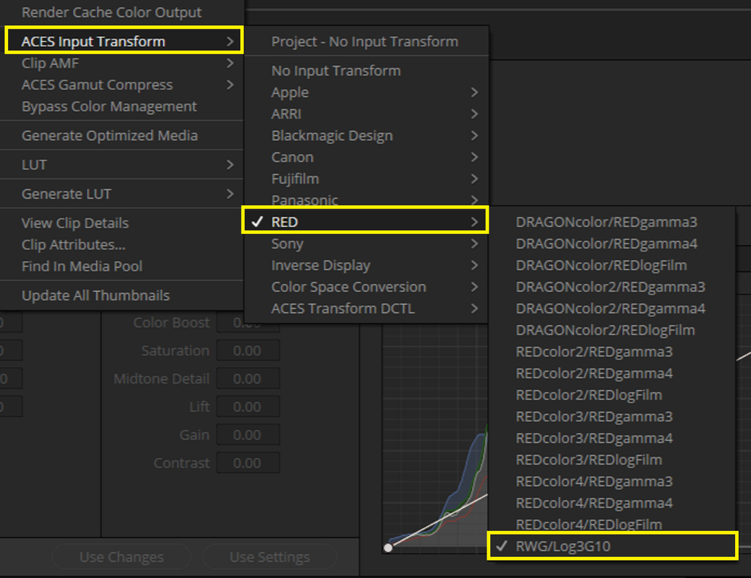Select REDcolor3/REDlogFilm transform
The width and height of the screenshot is (751, 578).
(x=611, y=460)
